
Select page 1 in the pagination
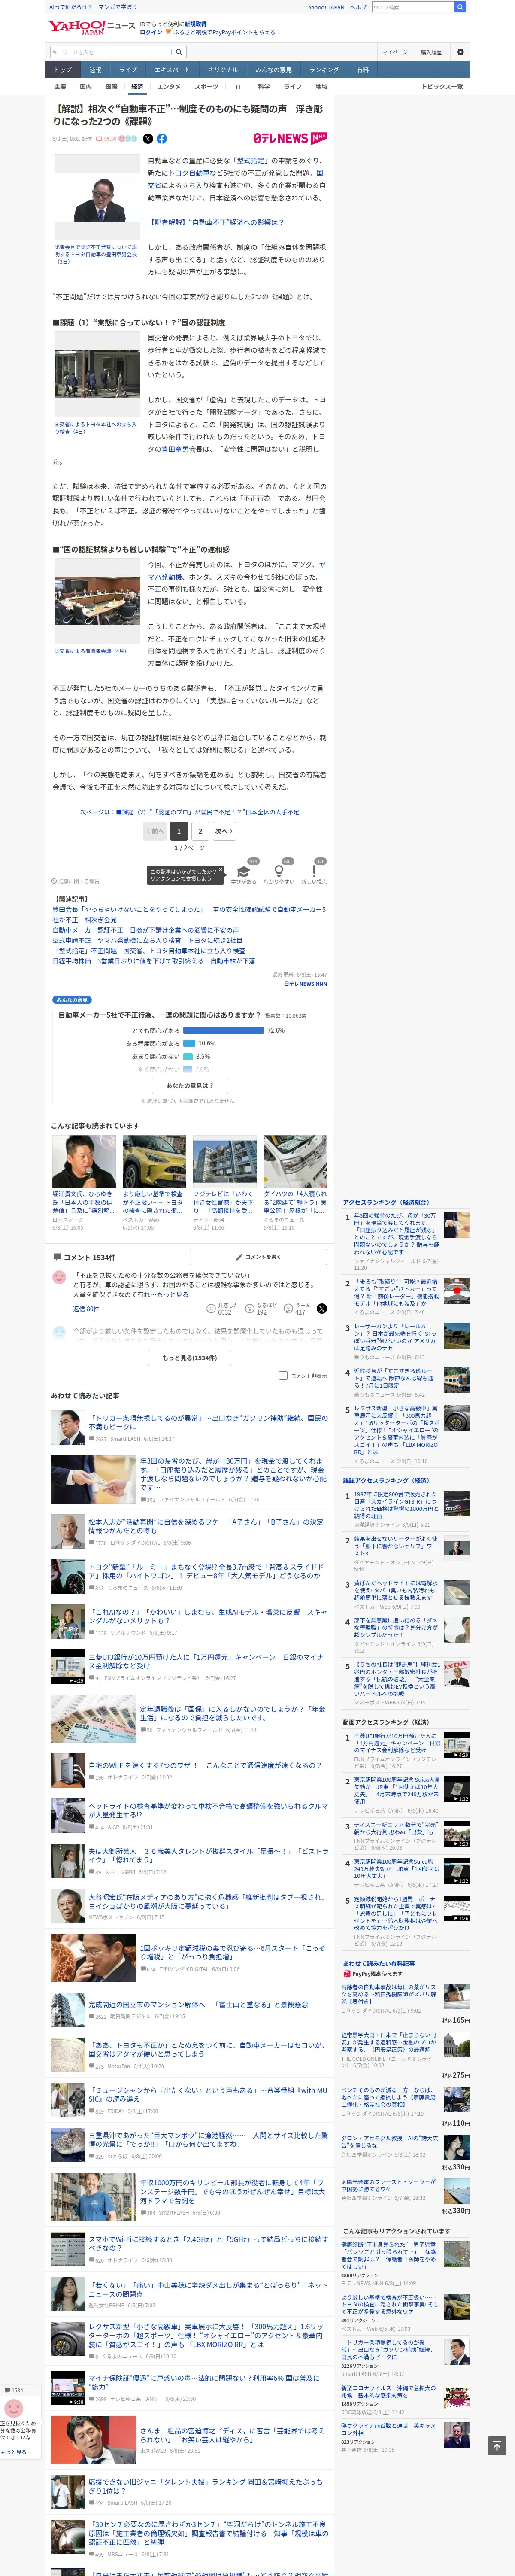(x=179, y=831)
